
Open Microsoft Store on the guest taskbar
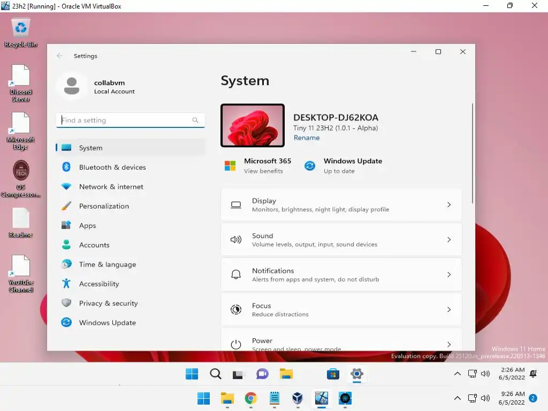pos(333,374)
